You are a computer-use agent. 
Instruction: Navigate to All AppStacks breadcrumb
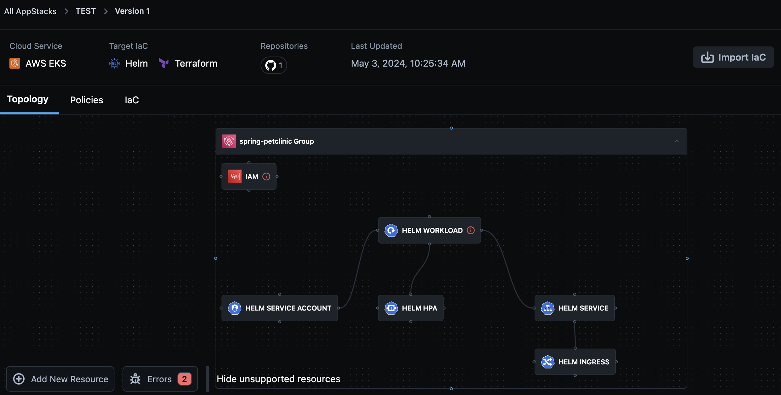30,11
